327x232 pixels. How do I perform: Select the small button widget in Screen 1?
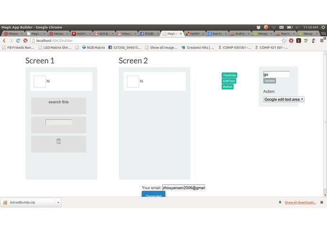tap(59, 141)
